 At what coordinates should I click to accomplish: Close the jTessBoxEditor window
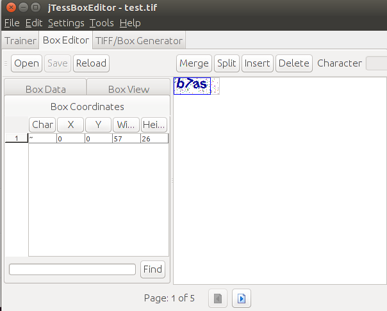click(x=11, y=8)
